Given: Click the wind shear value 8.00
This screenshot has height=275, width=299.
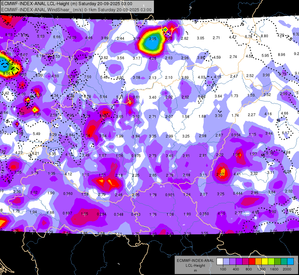Looking at the screenshot, I should [25, 35].
